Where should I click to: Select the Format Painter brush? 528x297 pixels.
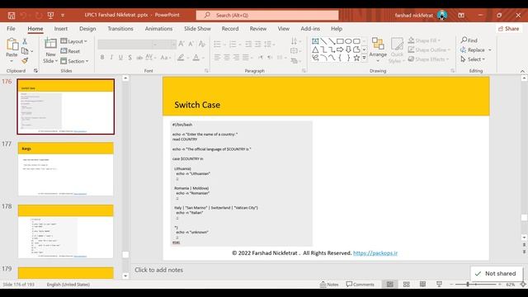[25, 61]
